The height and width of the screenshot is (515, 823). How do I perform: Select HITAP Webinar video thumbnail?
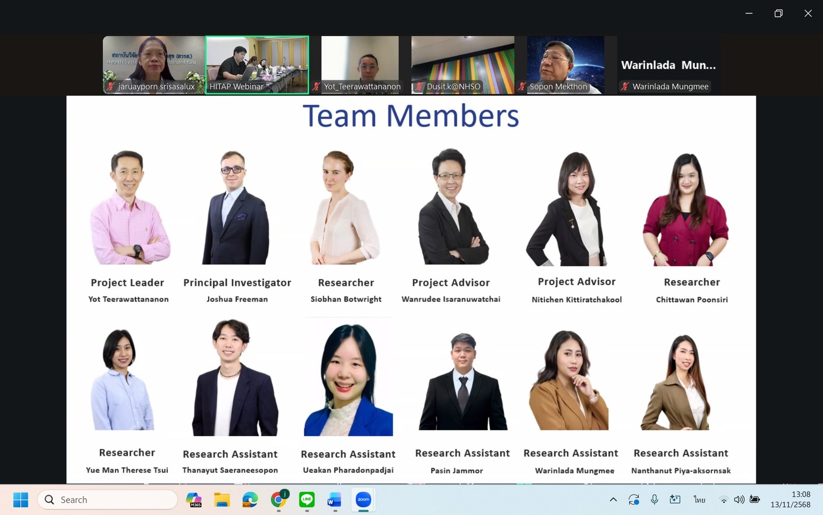pos(257,65)
